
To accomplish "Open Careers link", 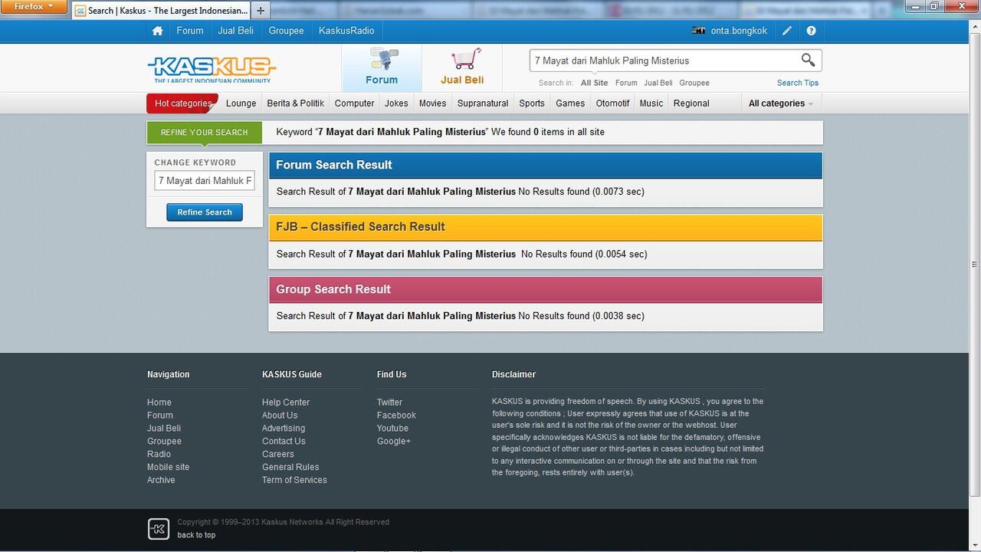I will [278, 455].
